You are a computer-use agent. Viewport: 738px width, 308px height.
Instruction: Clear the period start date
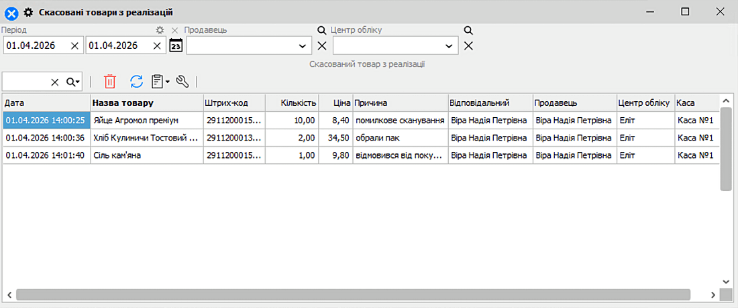[74, 46]
